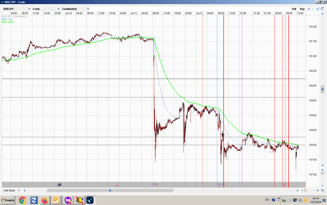
Task: Click the vertical zoom out minus
Action: [x=322, y=185]
